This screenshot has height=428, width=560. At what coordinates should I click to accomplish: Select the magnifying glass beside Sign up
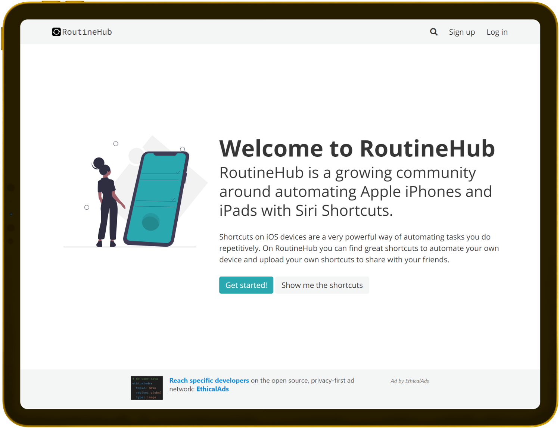433,32
